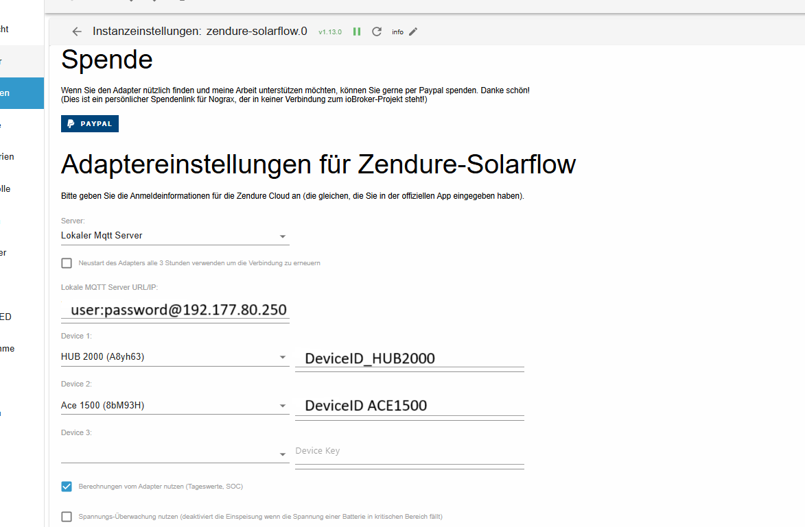Viewport: 805px width, 527px height.
Task: Uncheck Berechnungen vom Adapter nutzen
Action: tap(67, 487)
